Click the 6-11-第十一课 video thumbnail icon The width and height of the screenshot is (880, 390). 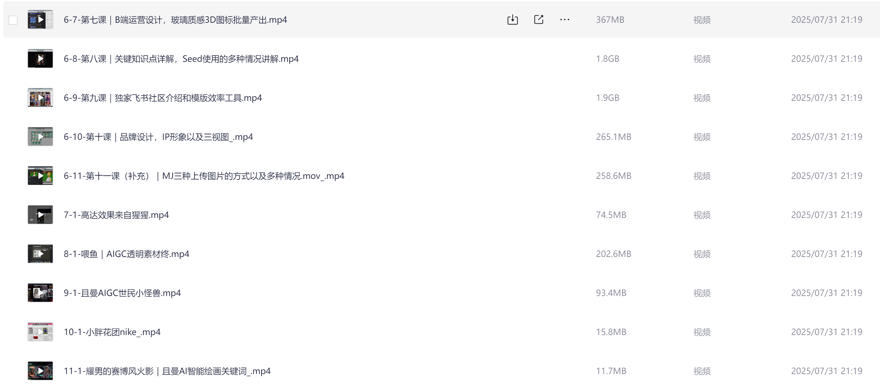pos(40,176)
